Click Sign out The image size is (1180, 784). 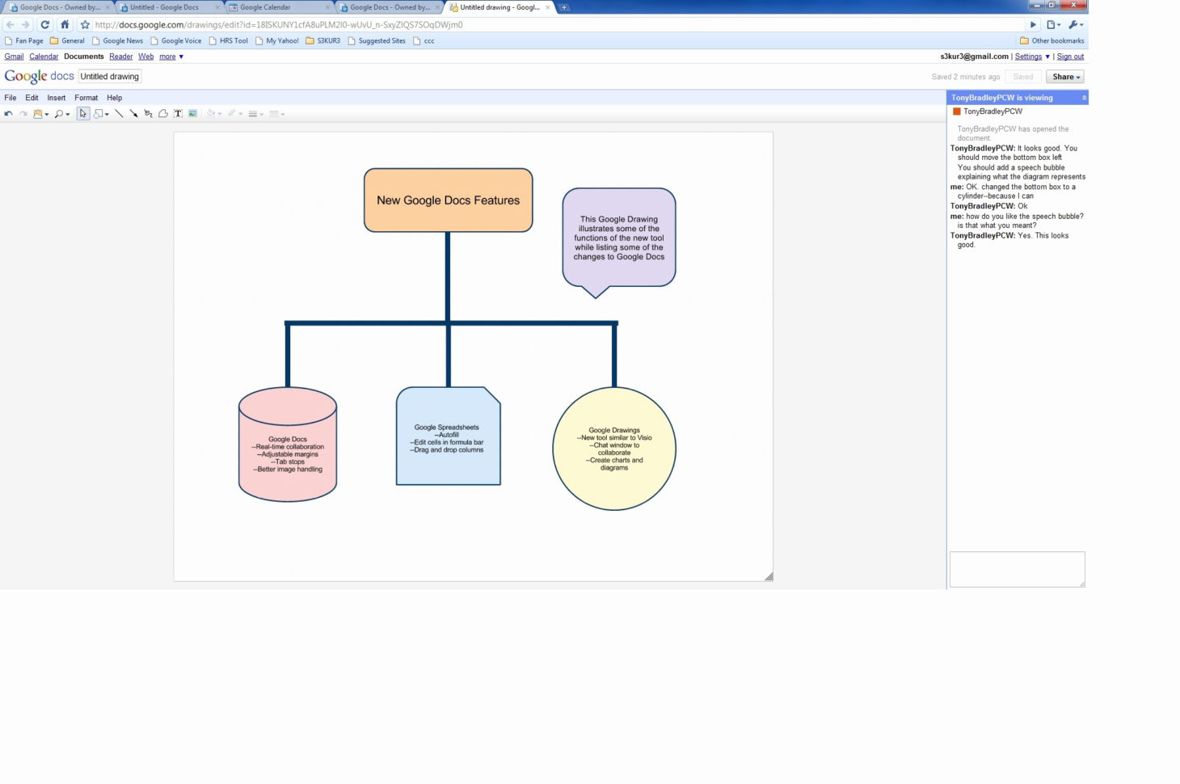click(x=1070, y=57)
